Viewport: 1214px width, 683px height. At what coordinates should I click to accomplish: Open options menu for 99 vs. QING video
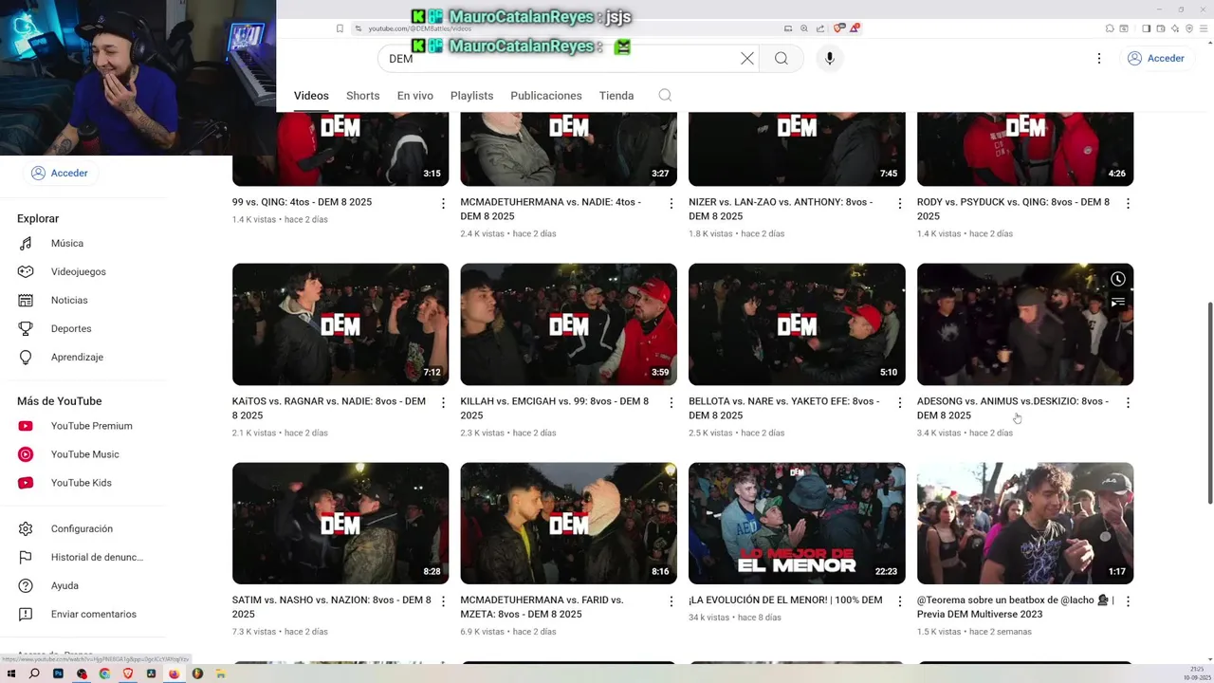(x=443, y=203)
